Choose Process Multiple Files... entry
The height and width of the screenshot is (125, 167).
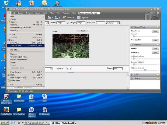click(26, 59)
